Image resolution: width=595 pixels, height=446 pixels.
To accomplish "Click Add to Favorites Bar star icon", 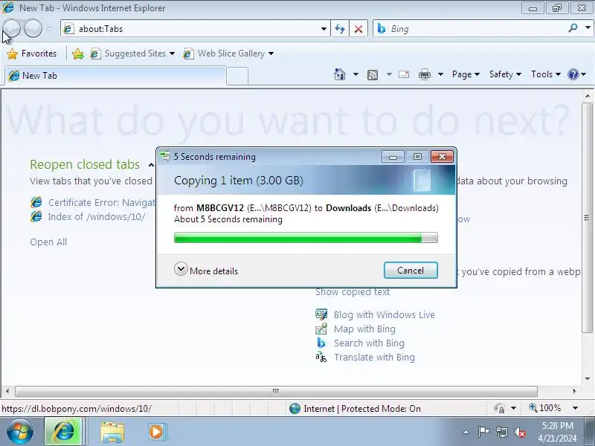I will [x=78, y=54].
